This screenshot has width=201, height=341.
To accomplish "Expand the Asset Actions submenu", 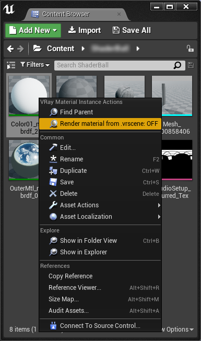I will coord(100,205).
